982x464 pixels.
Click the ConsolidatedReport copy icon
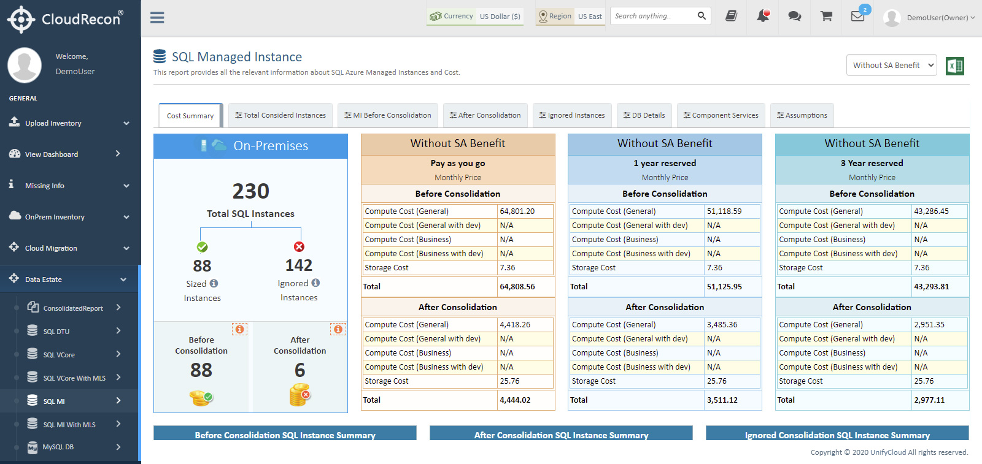point(33,306)
